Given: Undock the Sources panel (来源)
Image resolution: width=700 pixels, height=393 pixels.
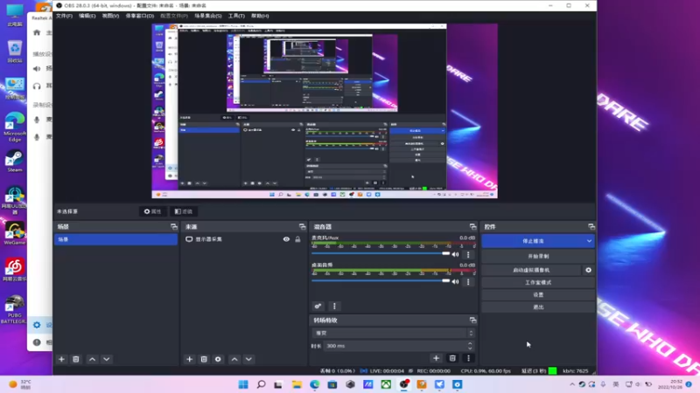Looking at the screenshot, I should [302, 227].
